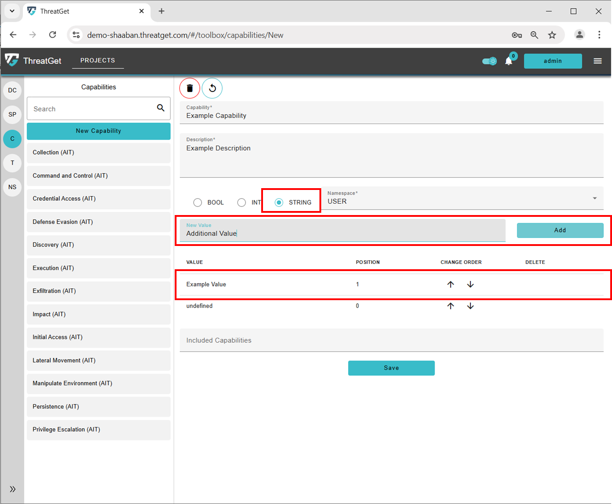Image resolution: width=612 pixels, height=504 pixels.
Task: Move Example Value down in order
Action: click(x=470, y=284)
